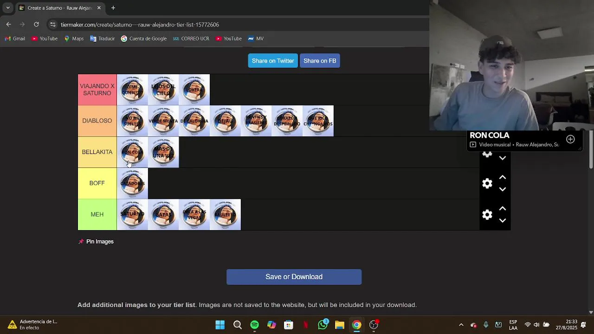
Task: Select the CAZADORES song thumbnail
Action: click(132, 183)
